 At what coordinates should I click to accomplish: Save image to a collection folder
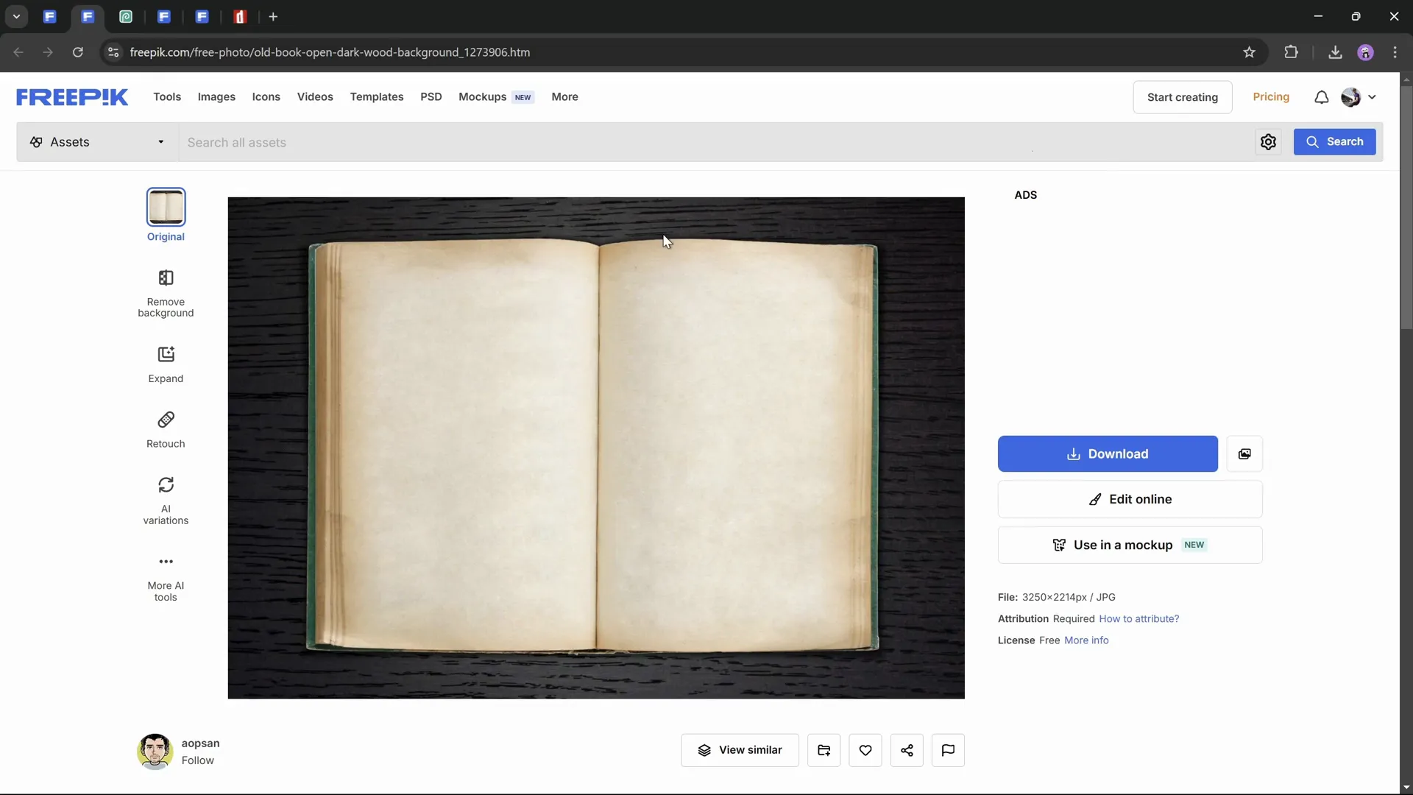tap(824, 750)
